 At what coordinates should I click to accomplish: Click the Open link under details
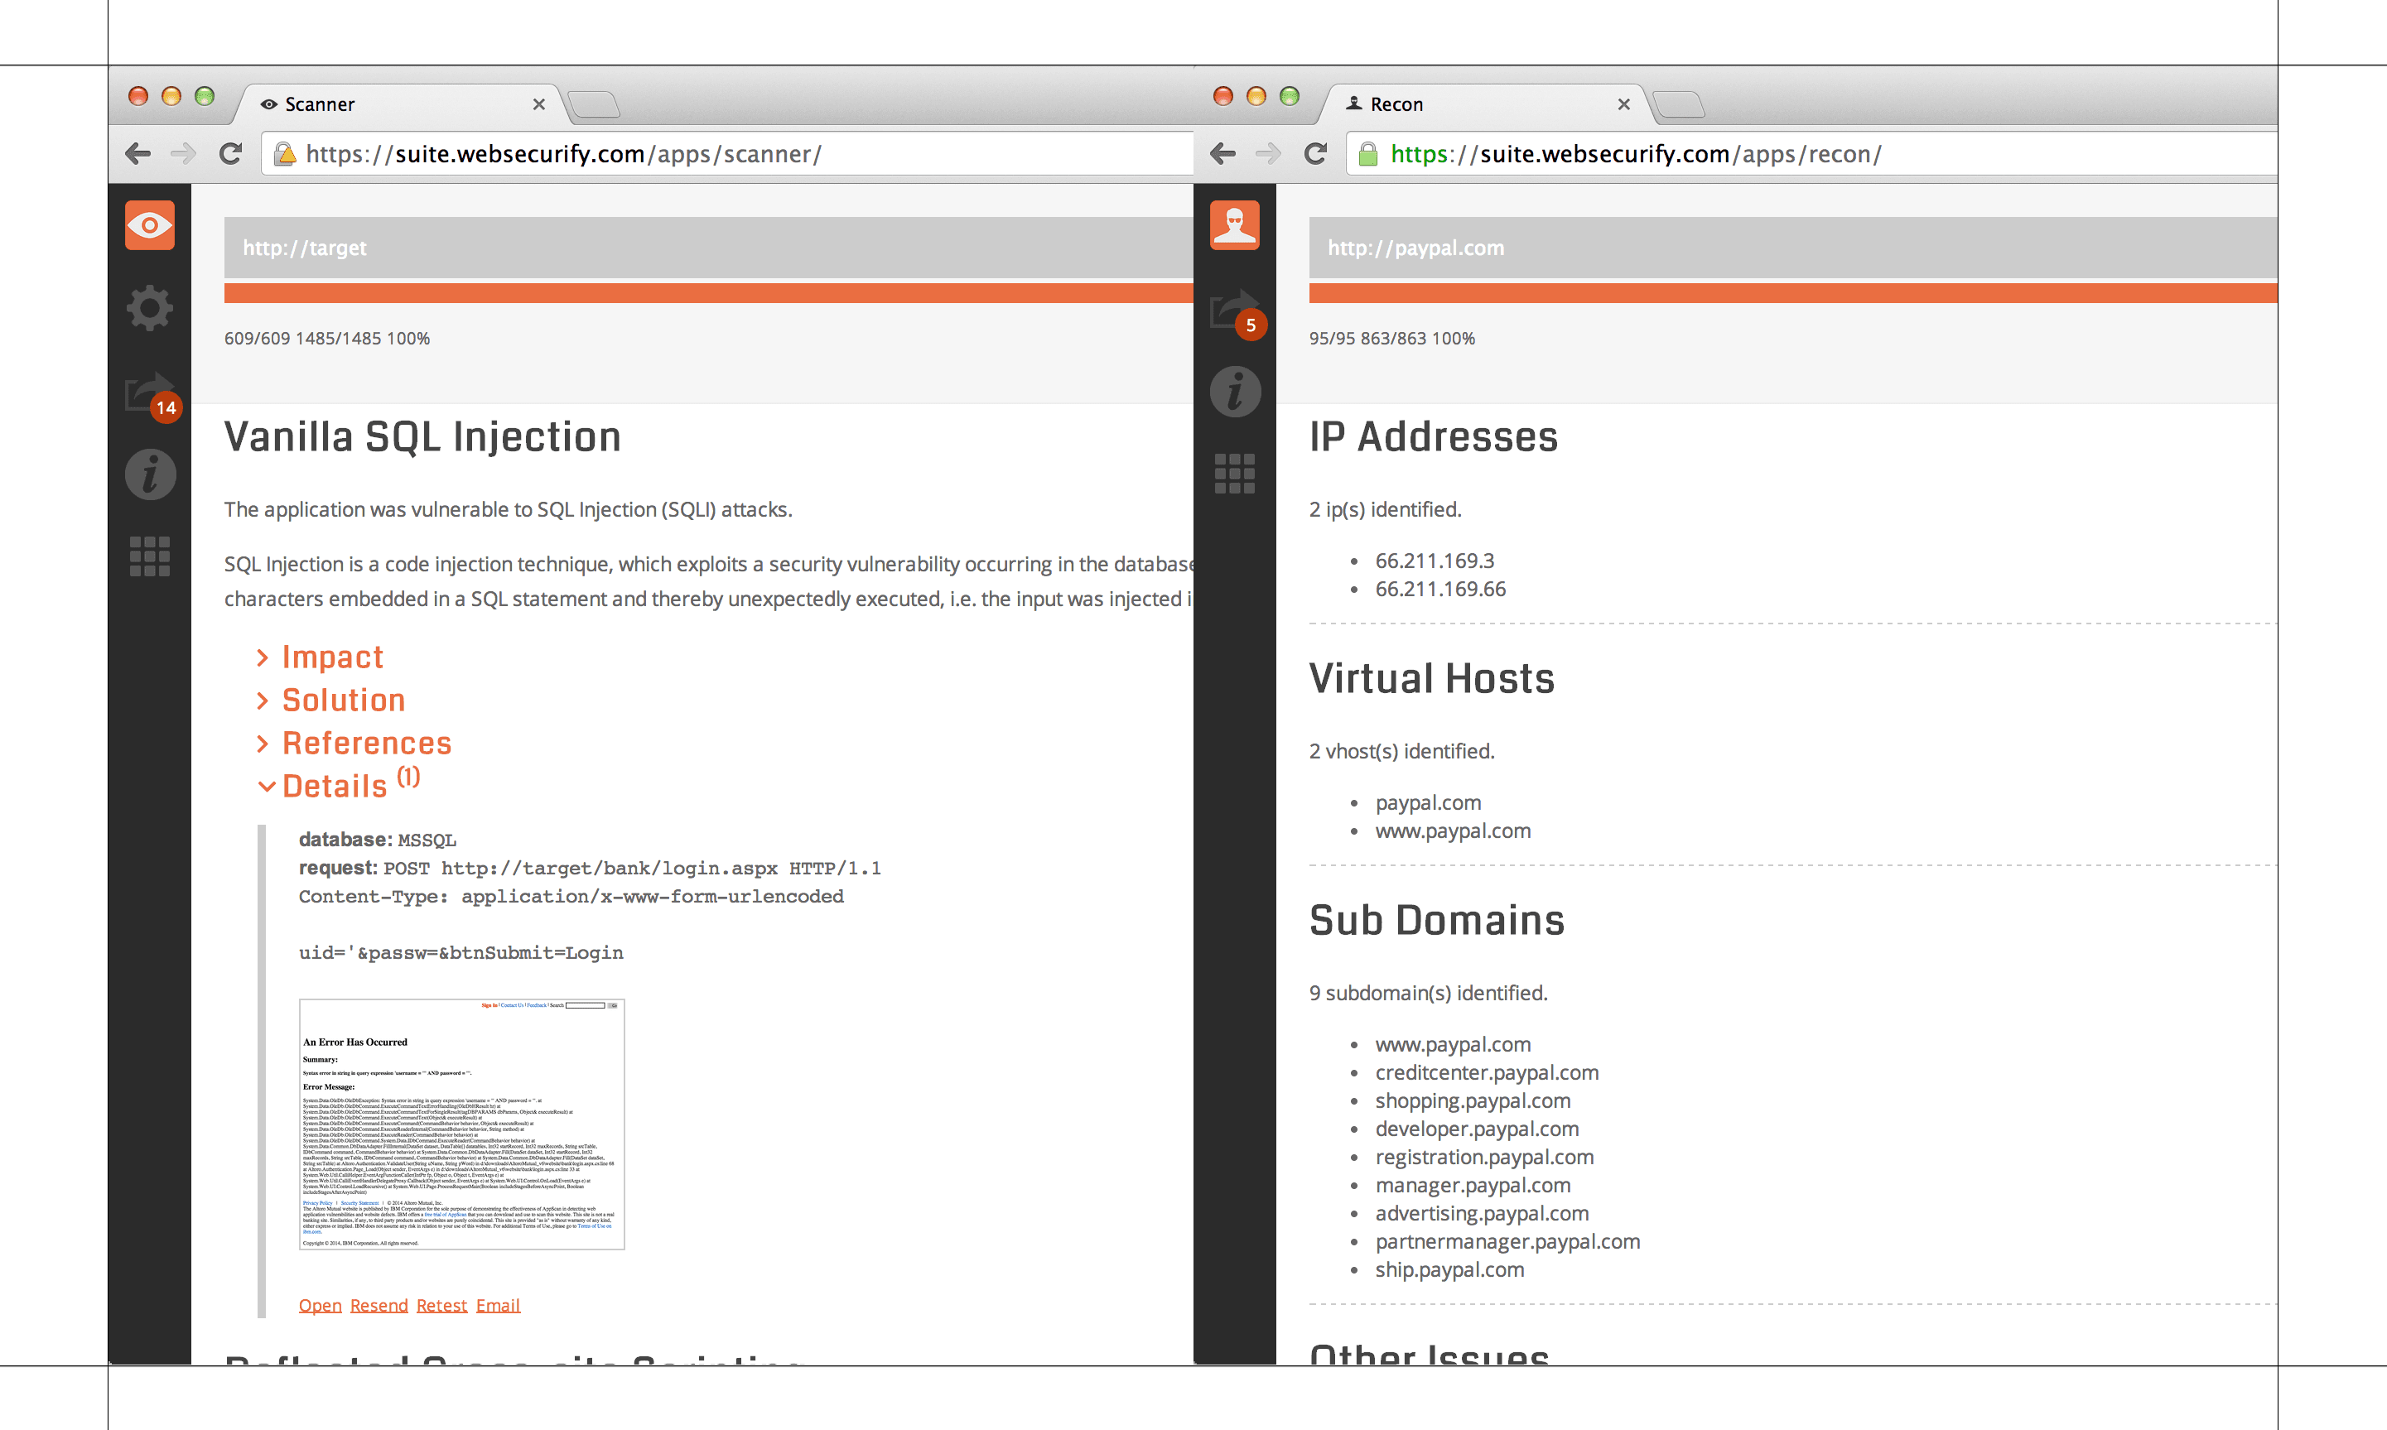point(320,1305)
